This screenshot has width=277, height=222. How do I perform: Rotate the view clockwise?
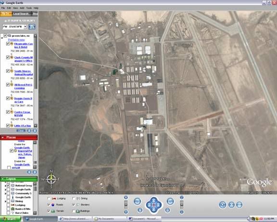coord(170,201)
